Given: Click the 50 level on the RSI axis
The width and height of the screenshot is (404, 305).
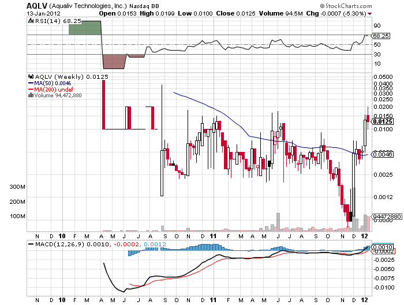Looking at the screenshot, I should click(377, 45).
